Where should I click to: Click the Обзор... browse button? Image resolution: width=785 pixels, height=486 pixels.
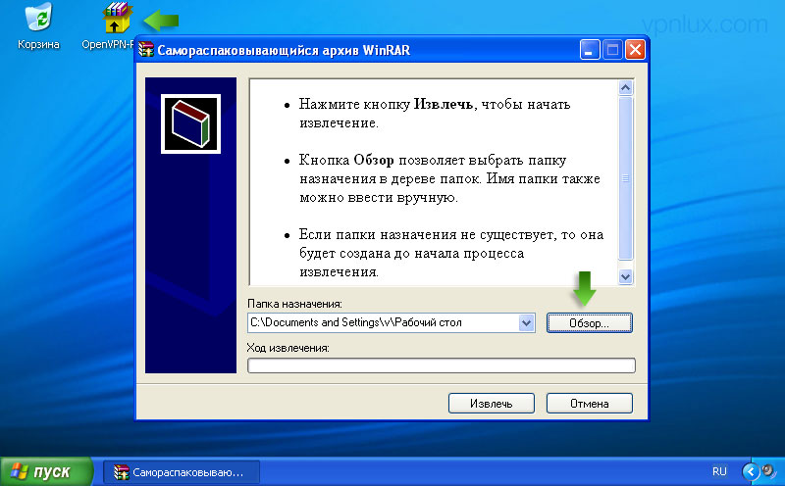tap(590, 323)
